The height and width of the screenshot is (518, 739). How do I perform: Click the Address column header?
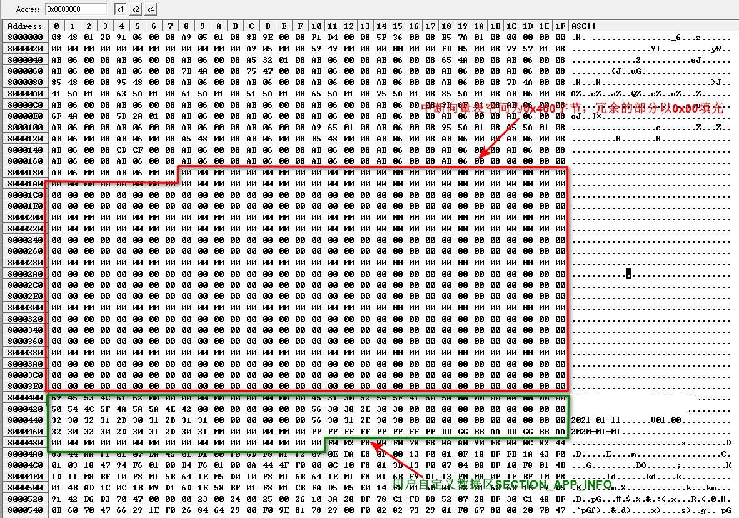click(25, 26)
